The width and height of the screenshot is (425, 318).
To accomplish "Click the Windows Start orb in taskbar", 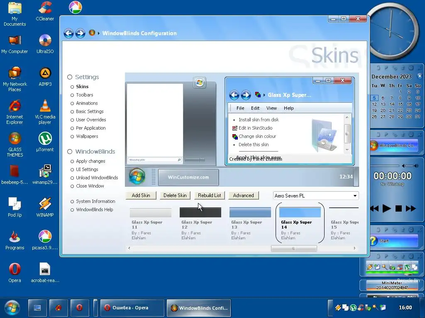I will [x=12, y=308].
